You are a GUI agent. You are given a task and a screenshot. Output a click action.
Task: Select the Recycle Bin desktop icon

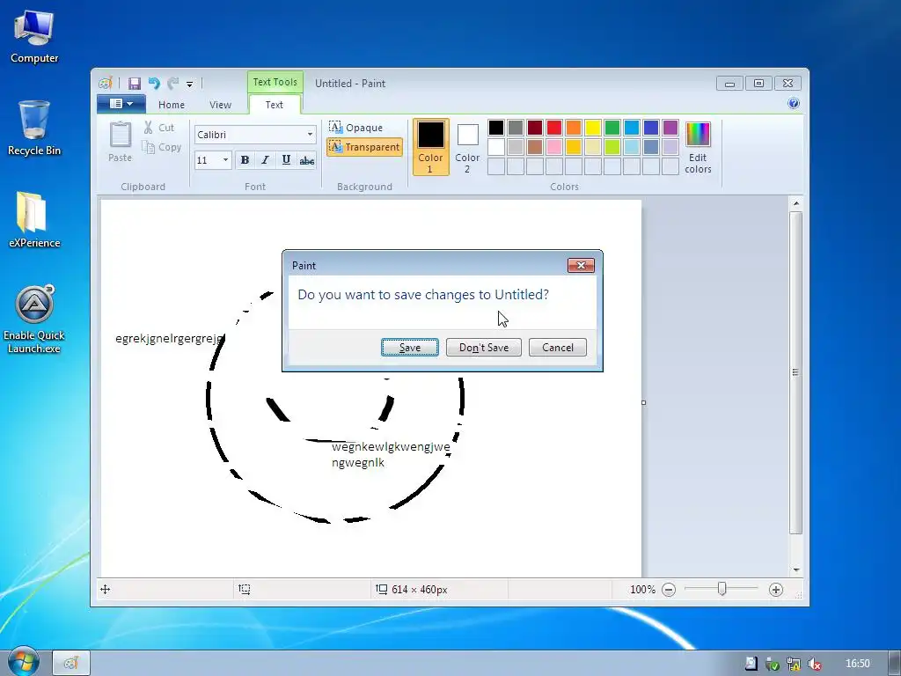click(34, 129)
